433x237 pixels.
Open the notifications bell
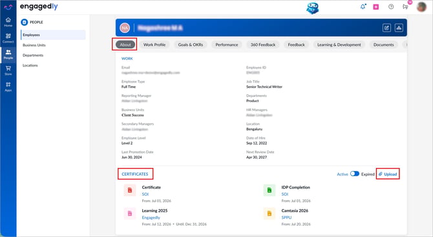point(363,6)
